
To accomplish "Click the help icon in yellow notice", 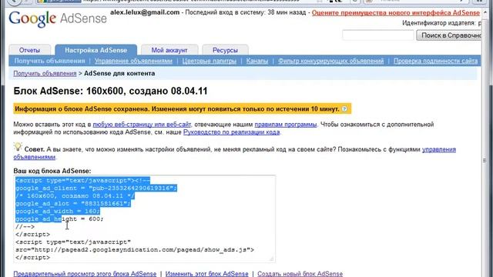I will [x=344, y=109].
